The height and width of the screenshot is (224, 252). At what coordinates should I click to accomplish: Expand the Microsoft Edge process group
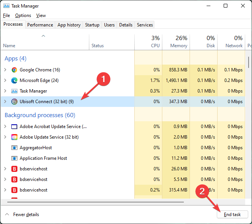5,80
